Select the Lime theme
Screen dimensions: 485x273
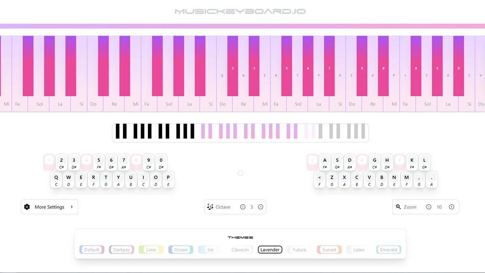pos(151,250)
